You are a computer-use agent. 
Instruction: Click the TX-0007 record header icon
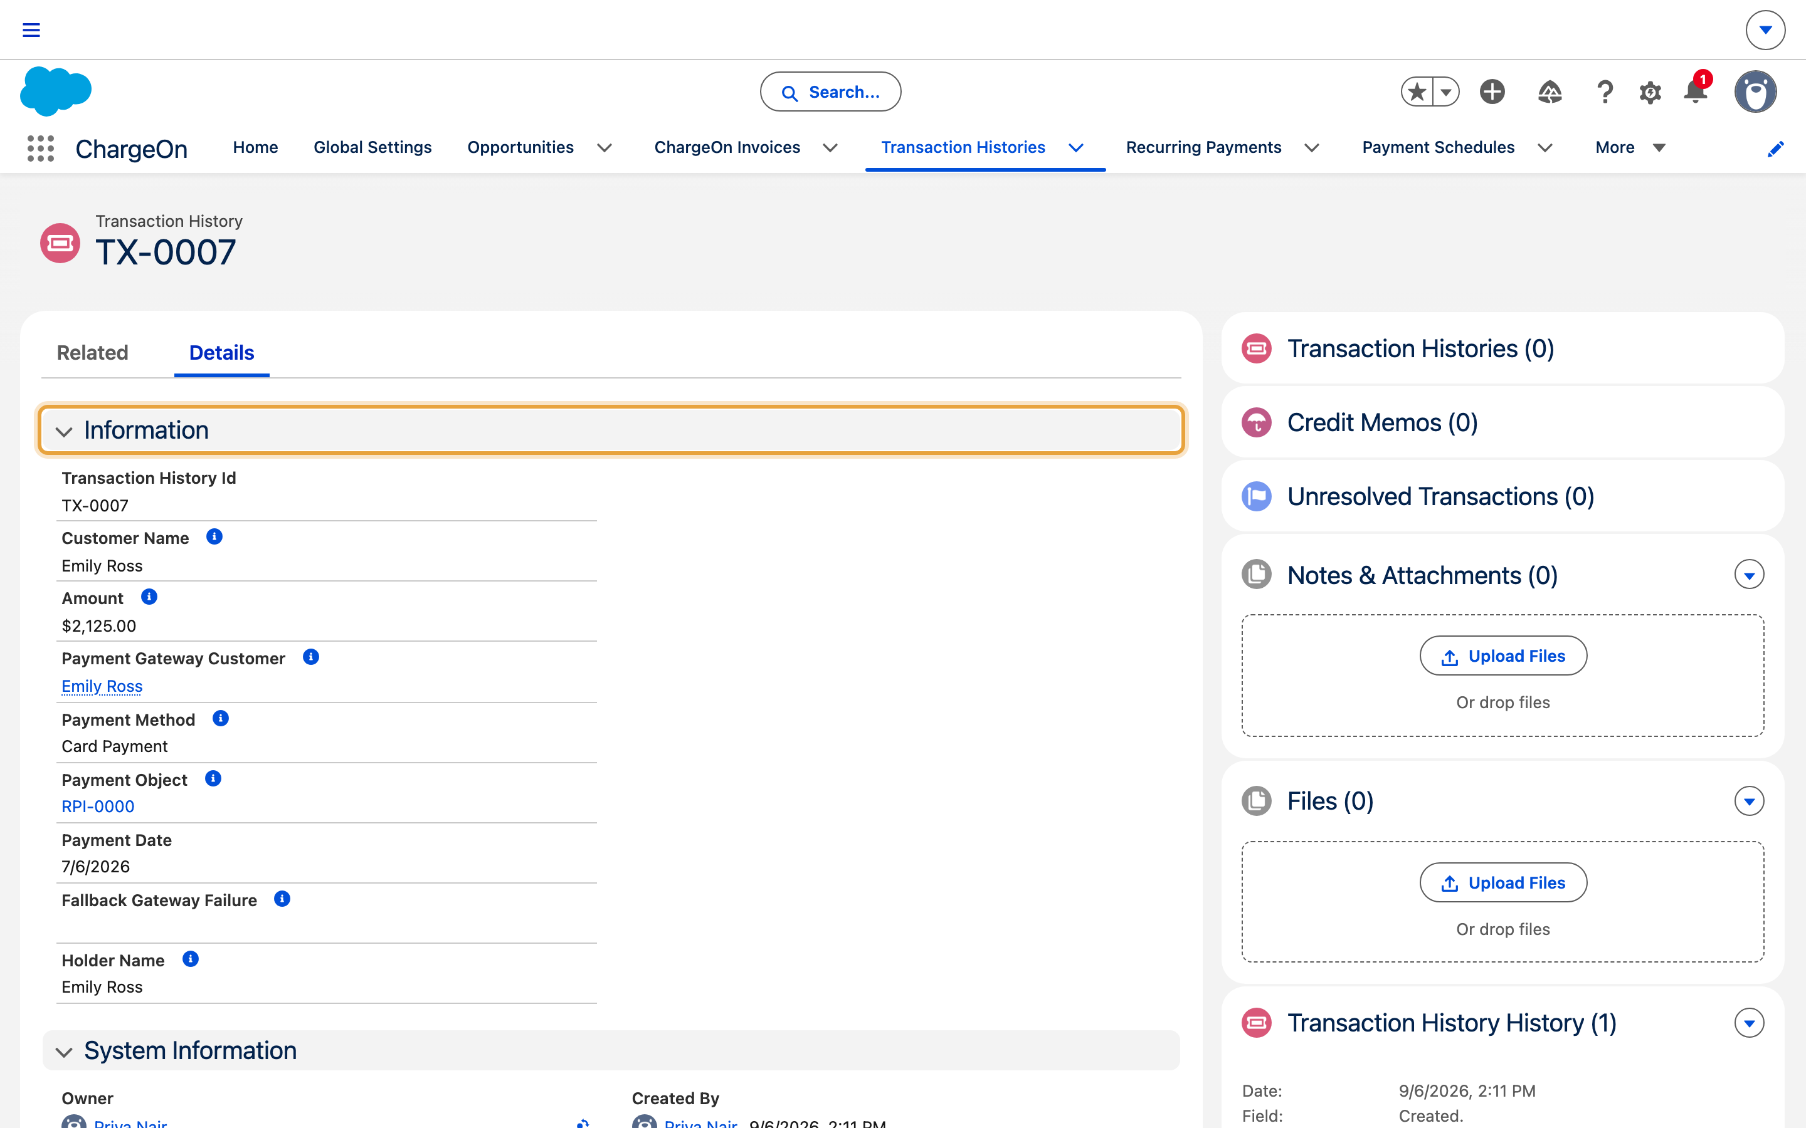(x=60, y=243)
